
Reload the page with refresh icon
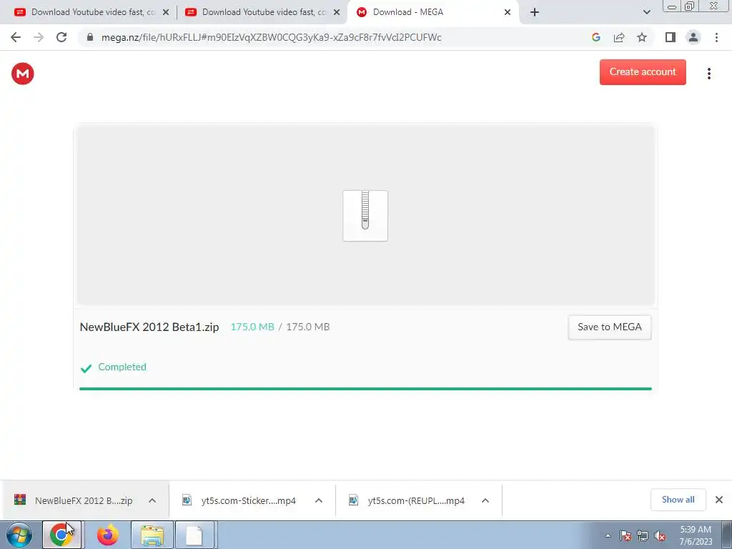point(61,37)
